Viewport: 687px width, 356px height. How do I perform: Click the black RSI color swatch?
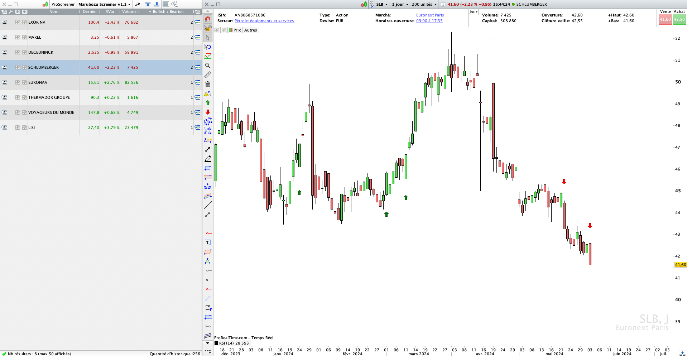point(216,343)
